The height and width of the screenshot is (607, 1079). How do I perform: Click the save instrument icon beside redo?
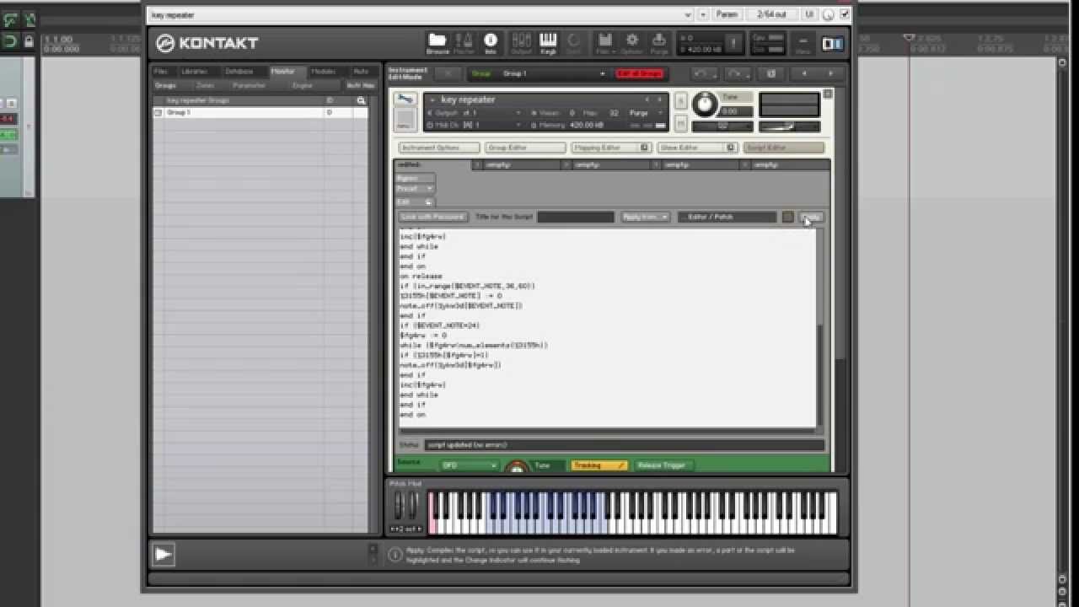771,74
